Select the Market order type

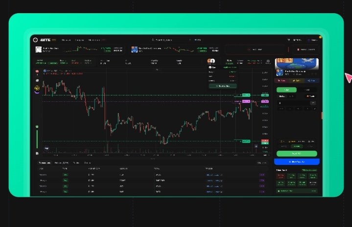pos(282,96)
